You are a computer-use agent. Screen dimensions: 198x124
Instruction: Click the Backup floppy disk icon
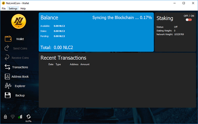coord(8,95)
